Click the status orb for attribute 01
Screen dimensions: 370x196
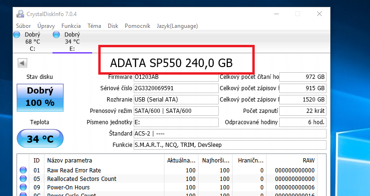[x=23, y=170]
